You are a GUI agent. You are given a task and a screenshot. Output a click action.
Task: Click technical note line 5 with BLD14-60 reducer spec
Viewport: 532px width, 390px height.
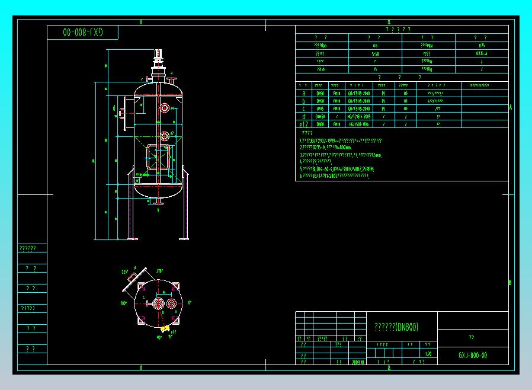[x=336, y=169]
